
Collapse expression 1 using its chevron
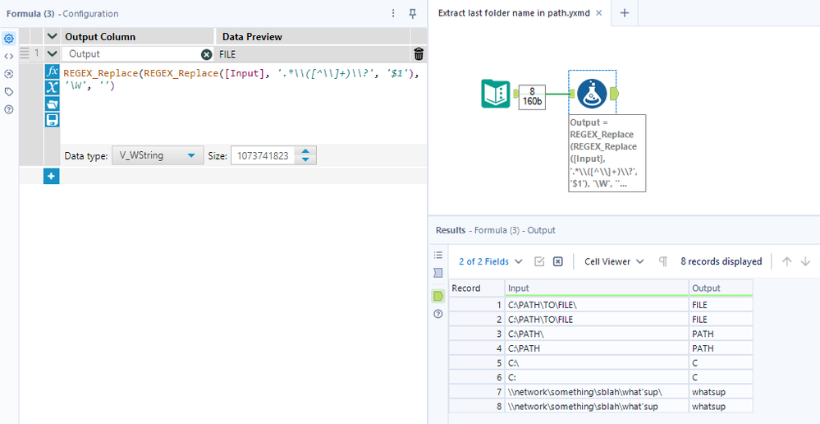(x=52, y=54)
